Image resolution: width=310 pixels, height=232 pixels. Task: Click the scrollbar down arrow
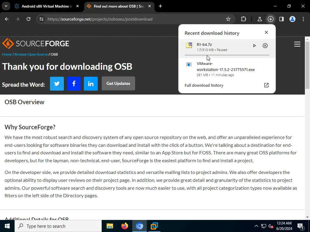tap(308, 217)
